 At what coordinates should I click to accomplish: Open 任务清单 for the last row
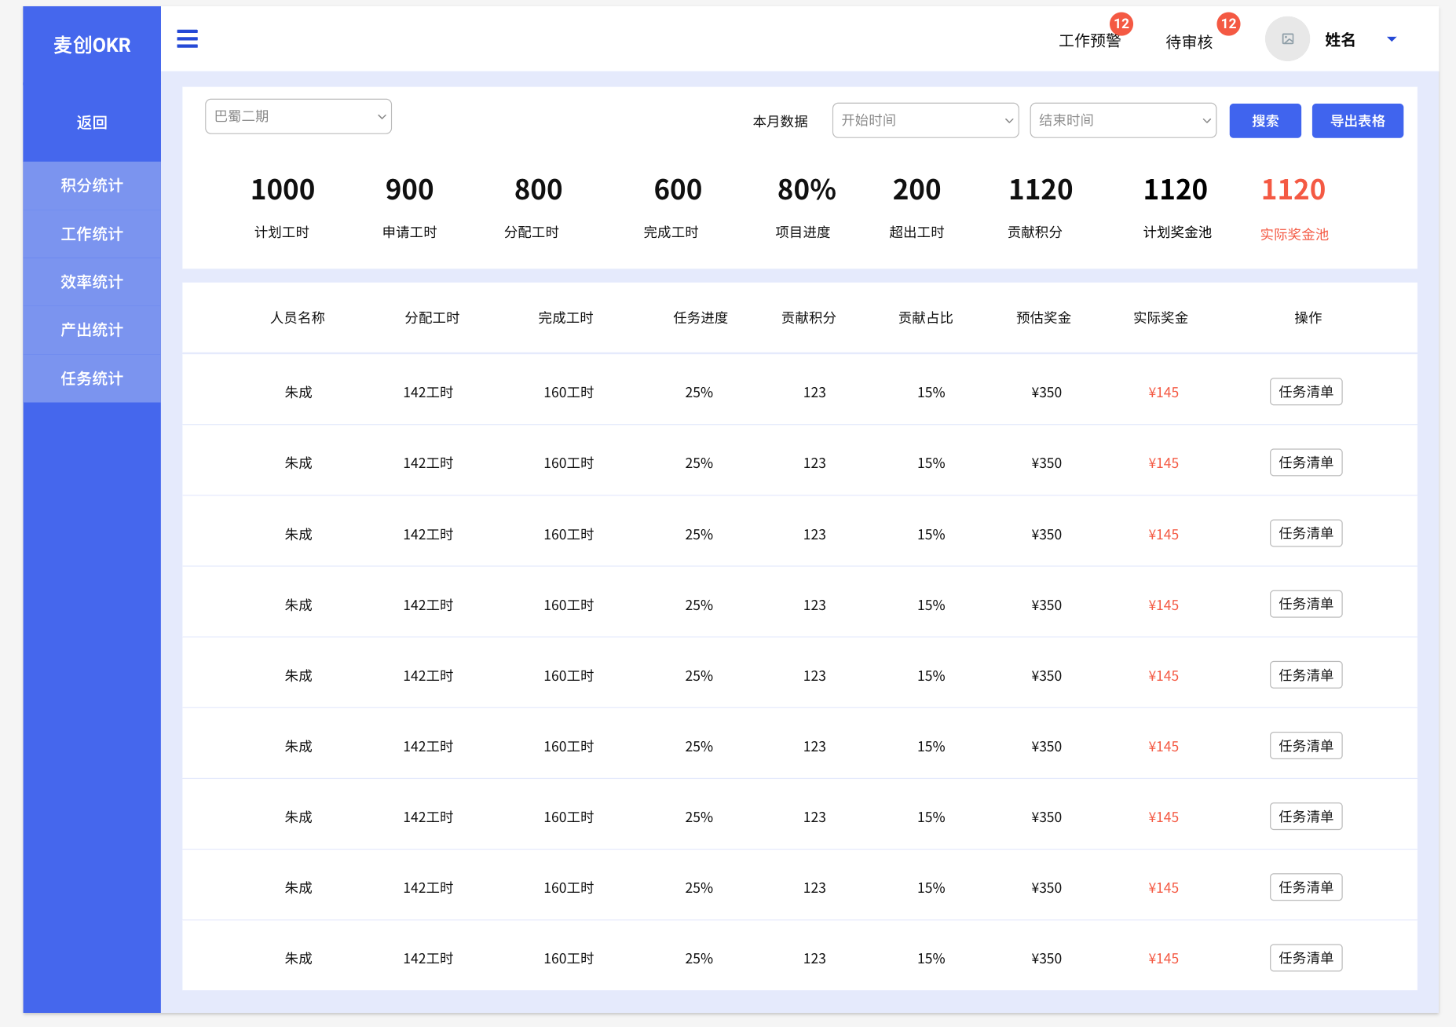click(1305, 958)
